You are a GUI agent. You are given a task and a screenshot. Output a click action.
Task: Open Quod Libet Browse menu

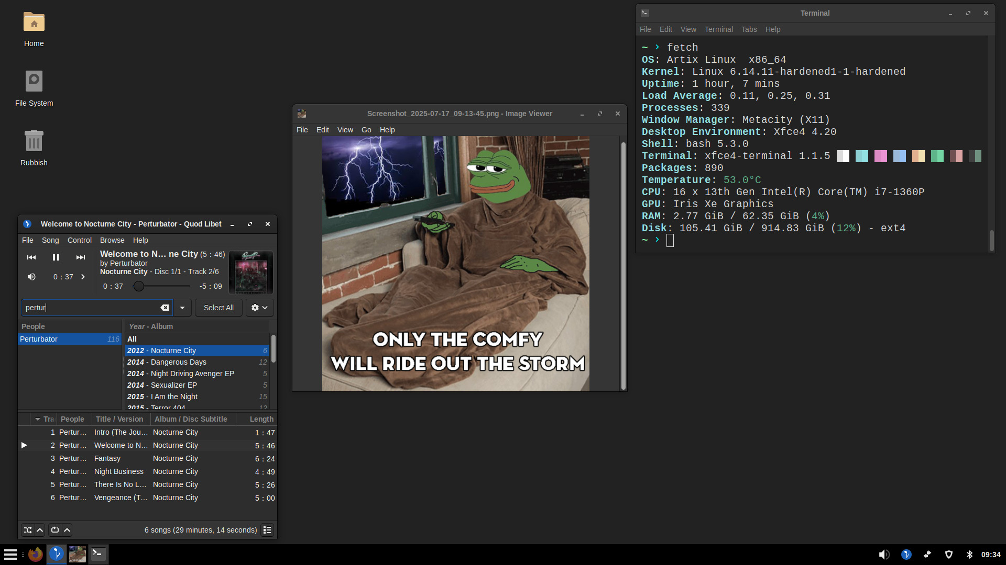pyautogui.click(x=112, y=240)
